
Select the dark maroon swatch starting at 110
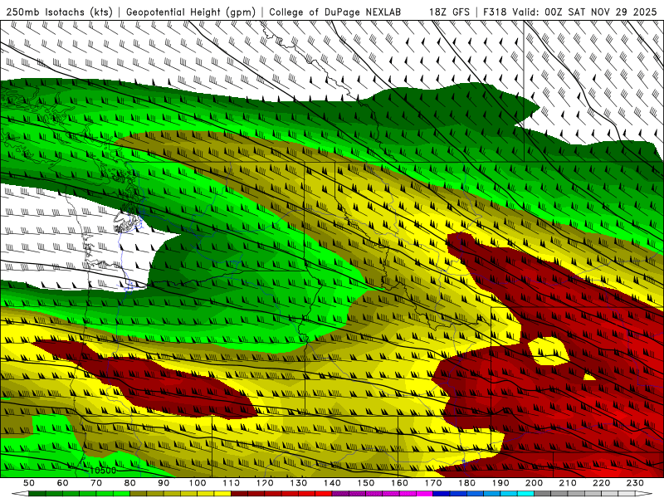(x=239, y=494)
